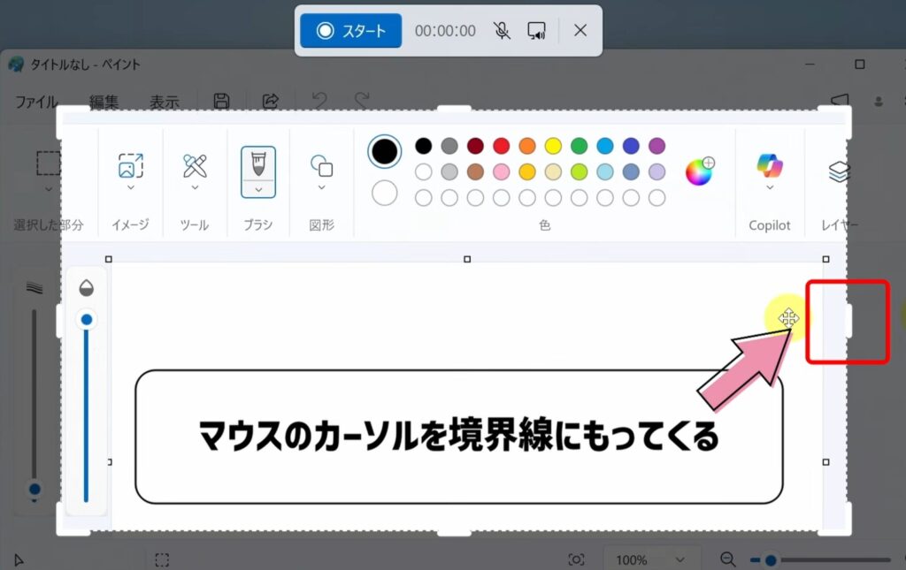
Task: Click the Save icon
Action: (x=219, y=101)
